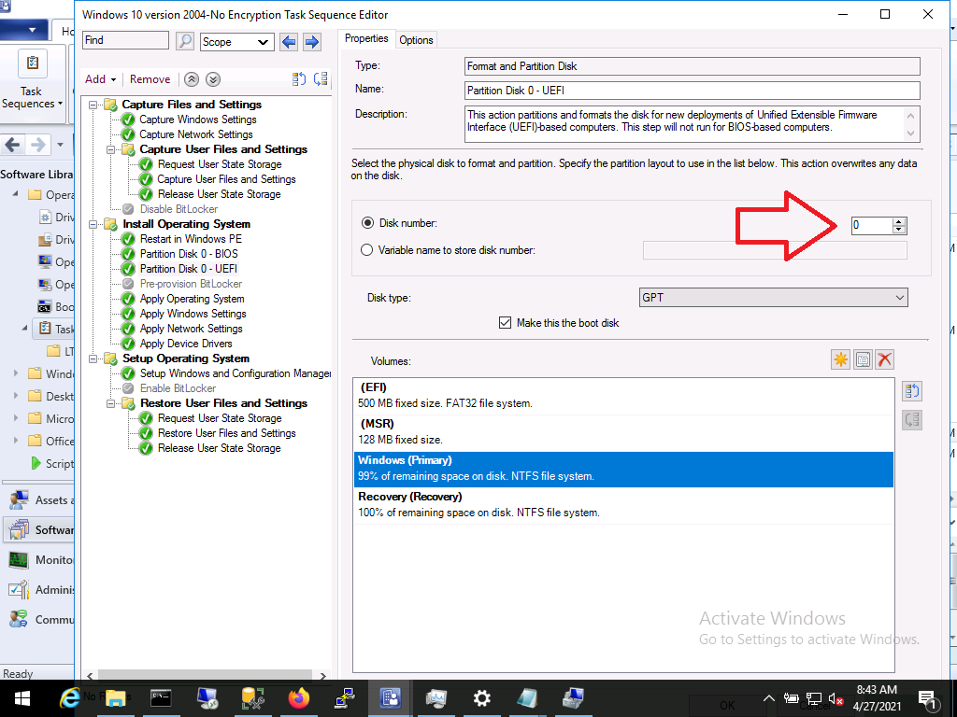
Task: Select the Apply Device Drivers step
Action: tap(186, 344)
